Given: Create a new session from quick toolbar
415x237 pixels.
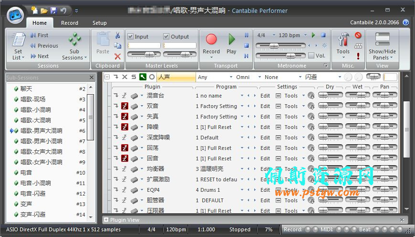Looking at the screenshot, I should coord(34,10).
